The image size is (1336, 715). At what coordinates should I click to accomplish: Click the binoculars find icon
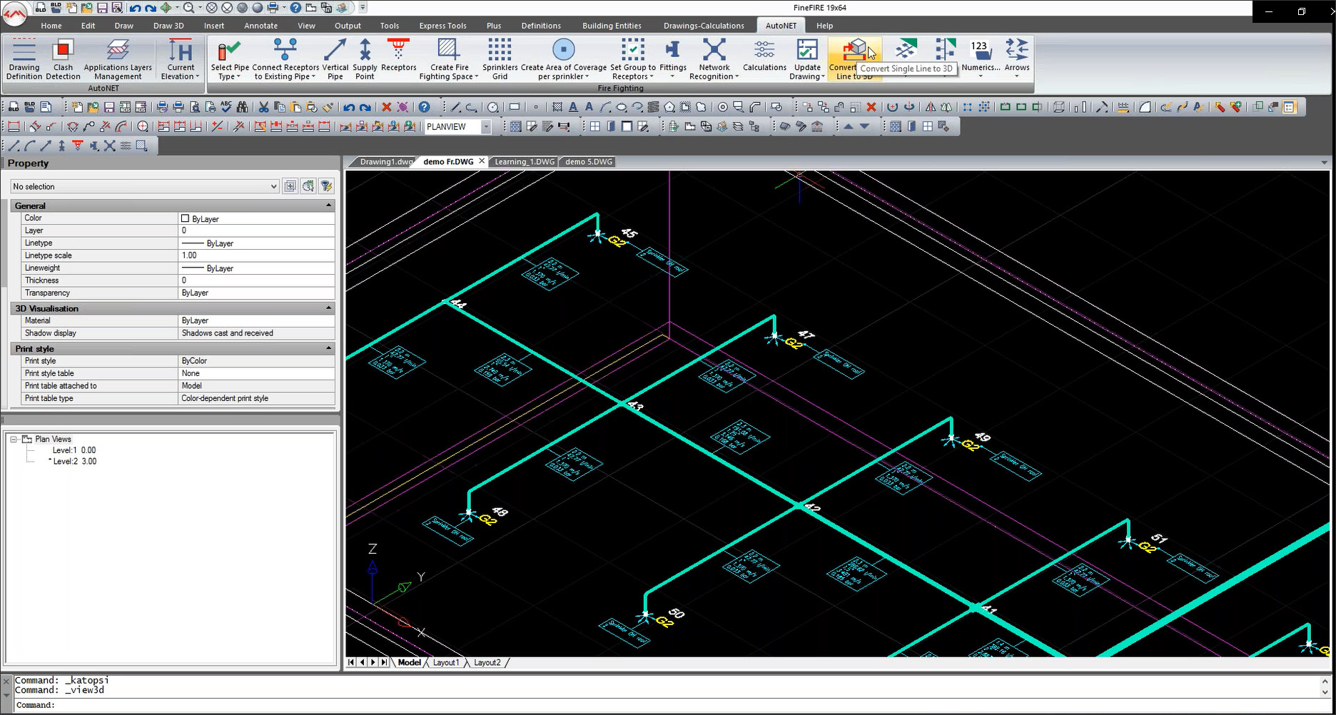click(x=243, y=107)
